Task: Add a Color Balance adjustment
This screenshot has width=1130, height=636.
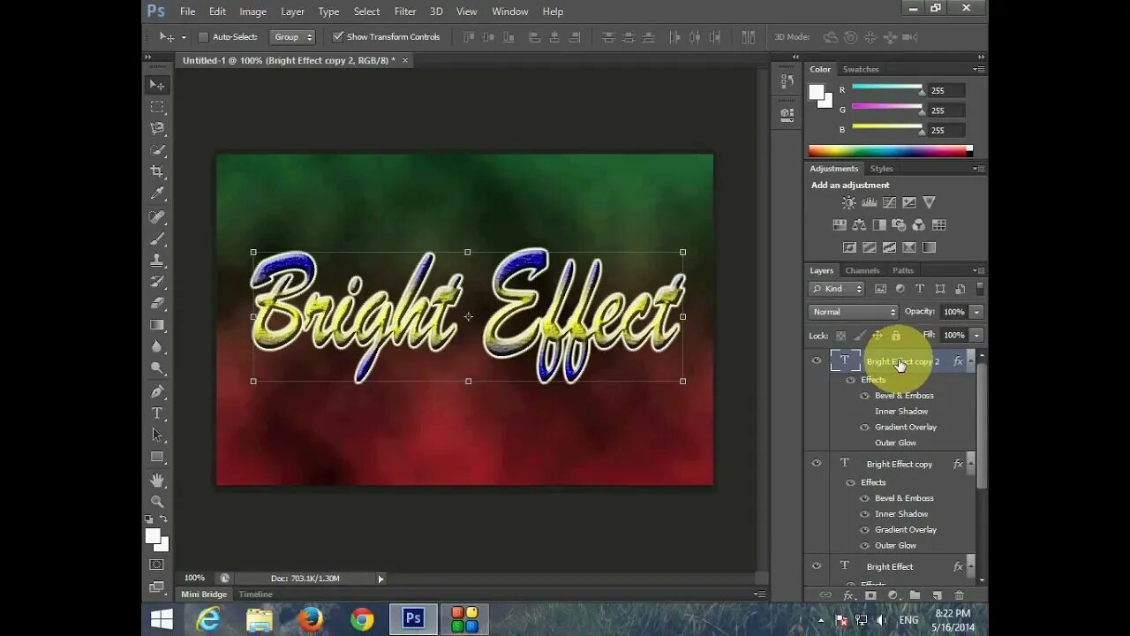Action: pyautogui.click(x=859, y=225)
